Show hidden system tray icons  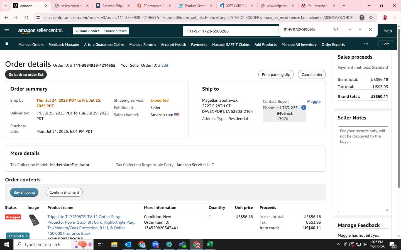point(338,244)
